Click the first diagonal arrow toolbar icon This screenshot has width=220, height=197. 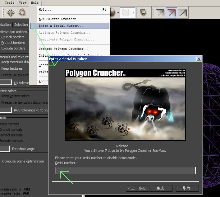[x=160, y=12]
